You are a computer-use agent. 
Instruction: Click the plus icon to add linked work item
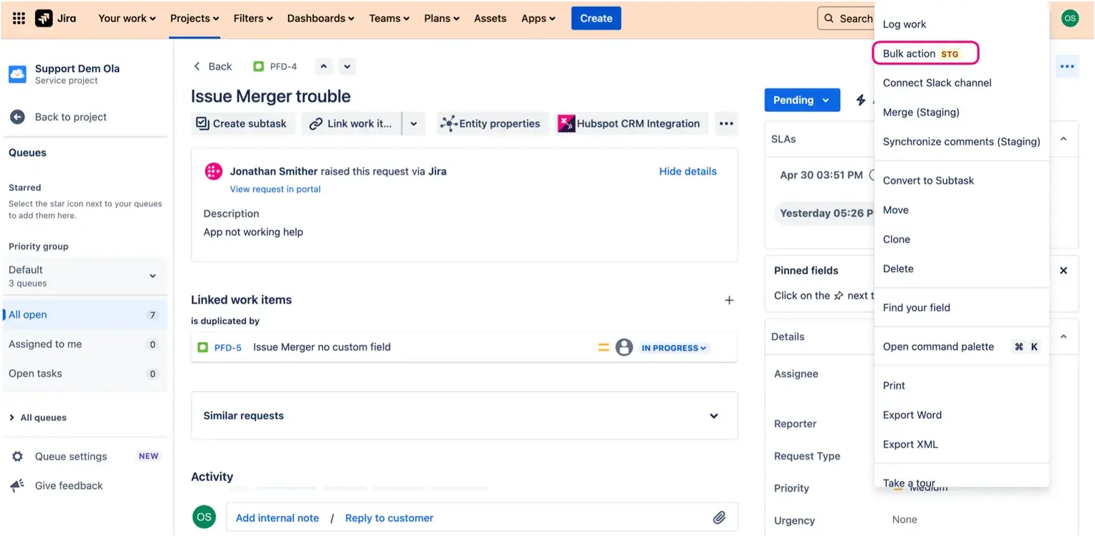pos(729,301)
